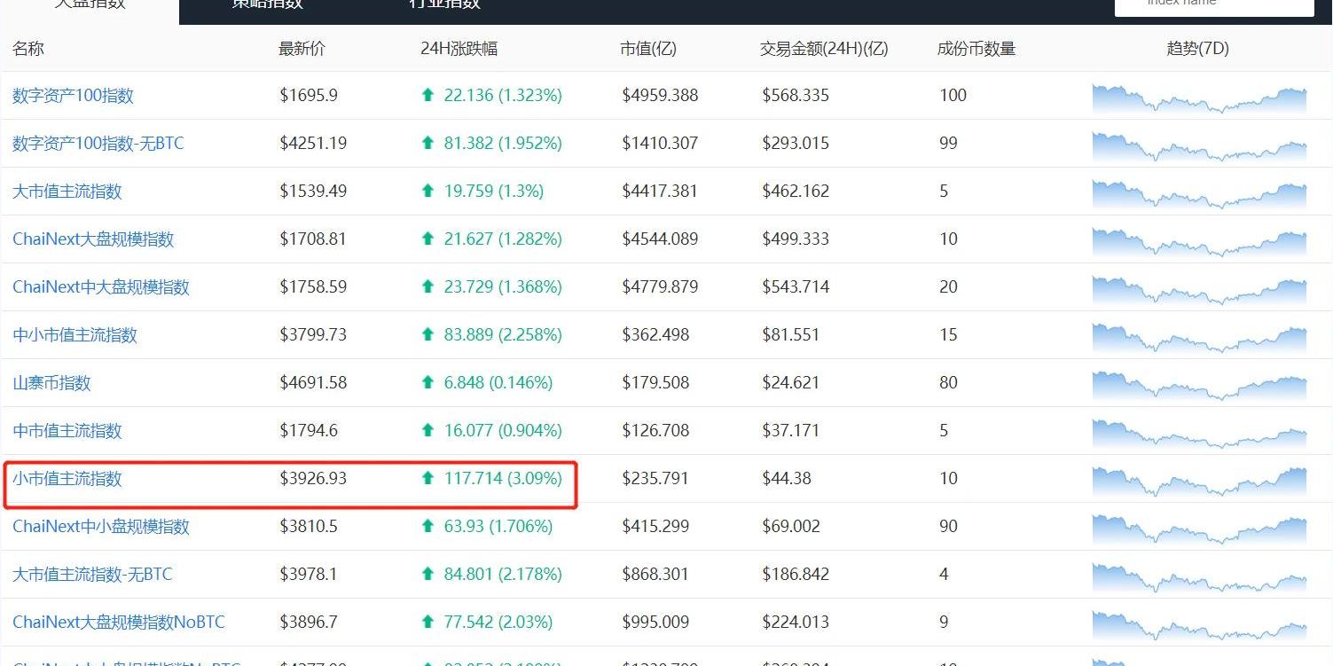1333x666 pixels.
Task: Click the 24H涨跌幅 column header
Action: [459, 49]
